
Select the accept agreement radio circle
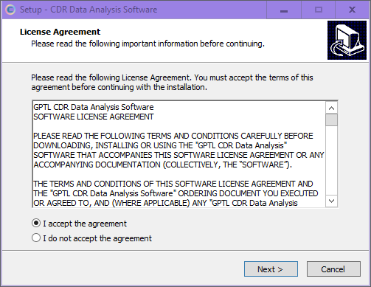click(36, 224)
